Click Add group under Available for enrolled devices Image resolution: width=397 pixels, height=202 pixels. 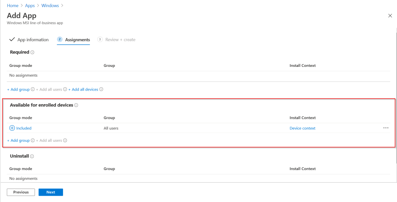[x=18, y=141]
